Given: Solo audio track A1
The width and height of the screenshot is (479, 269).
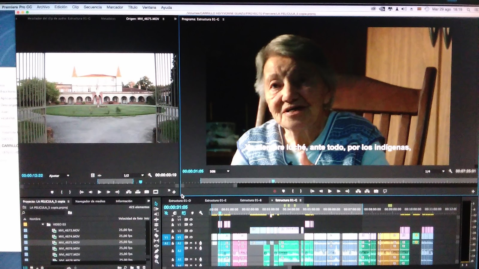Looking at the screenshot, I should click(196, 243).
